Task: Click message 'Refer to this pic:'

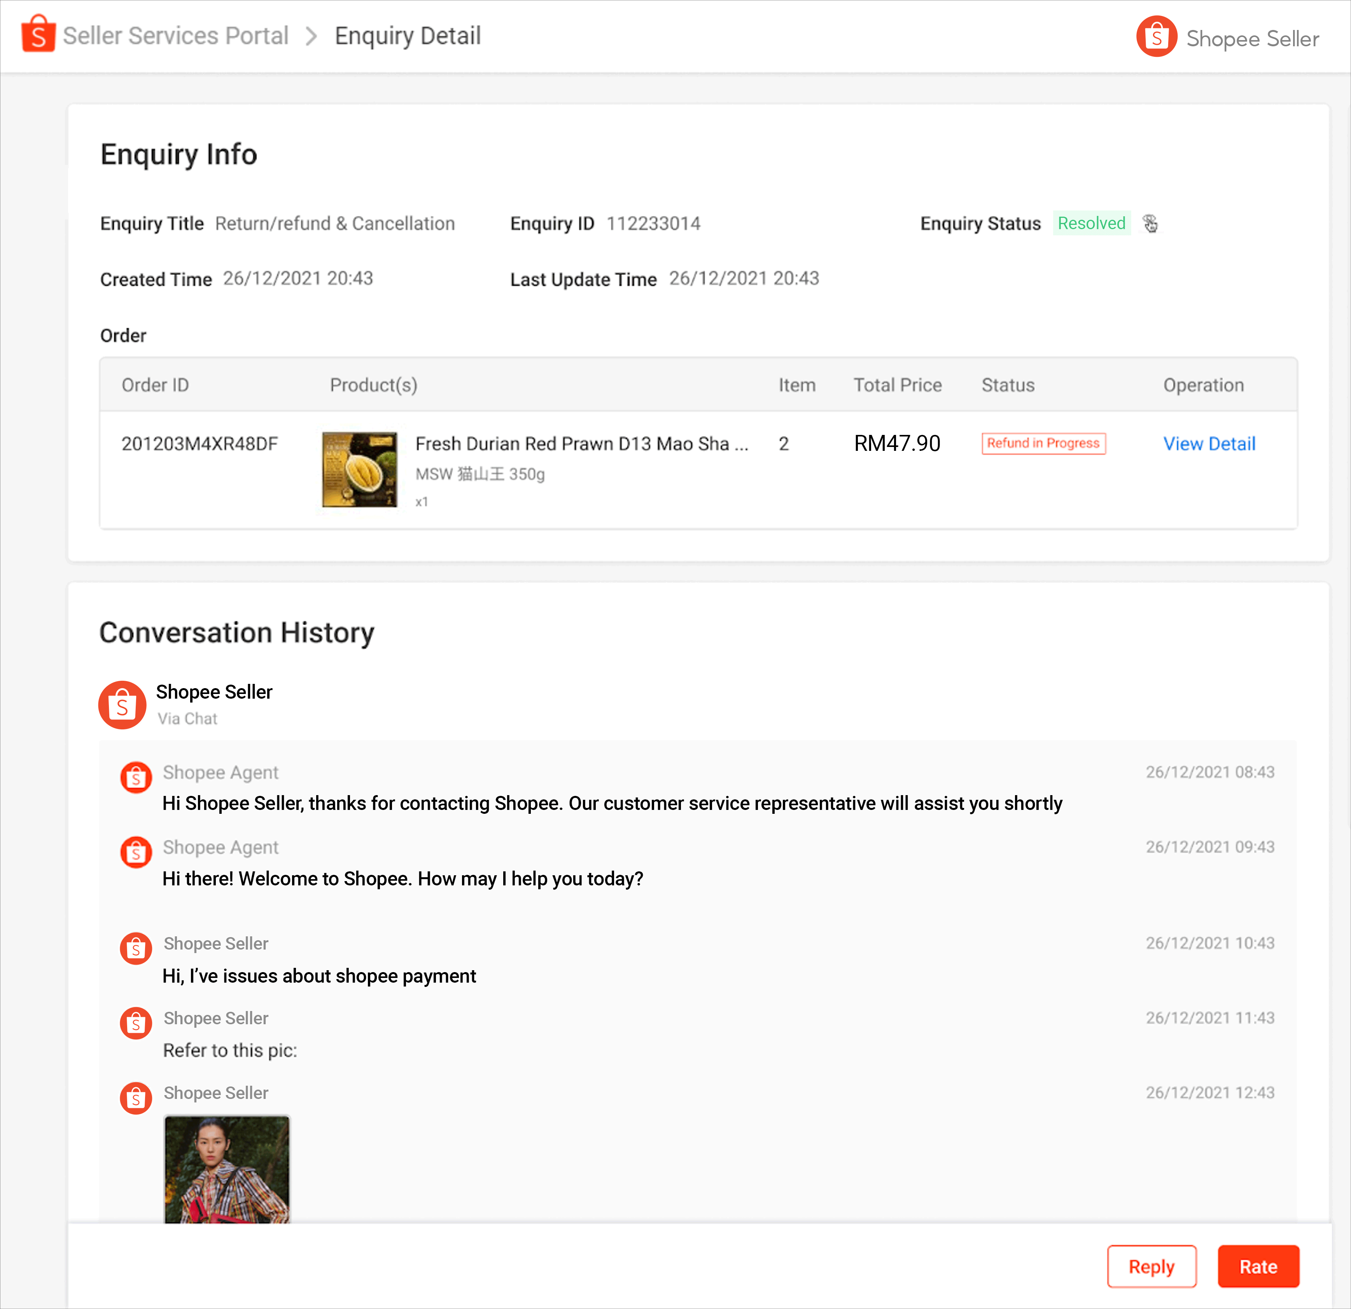Action: [229, 1050]
